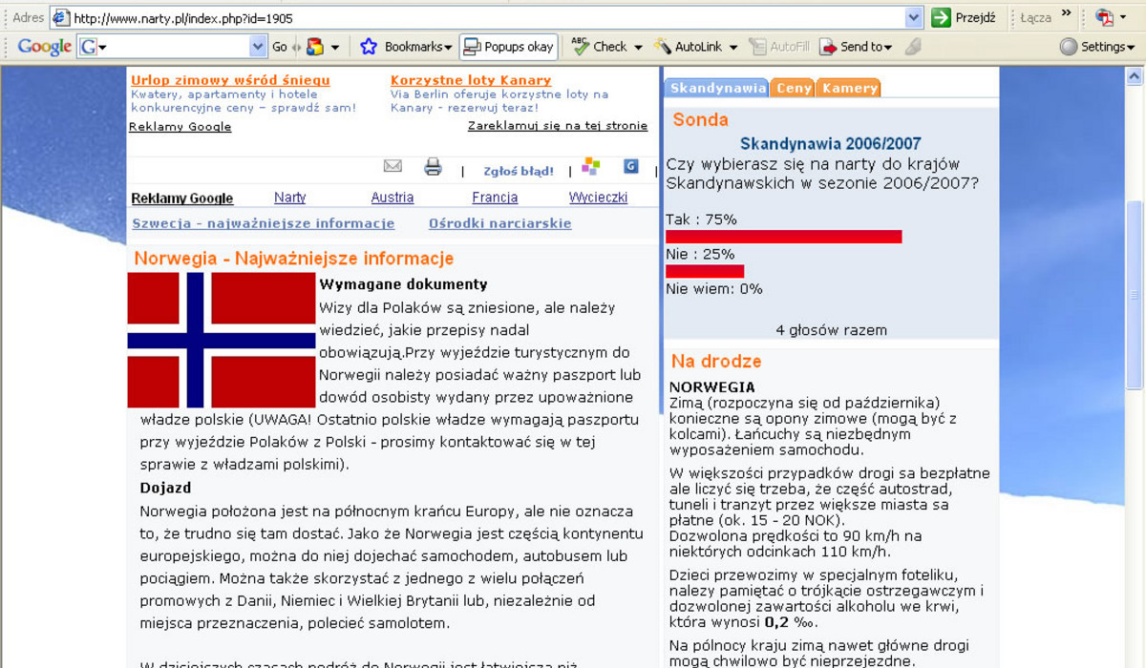The image size is (1146, 668).
Task: Expand the Google search box dropdown
Action: 258,47
